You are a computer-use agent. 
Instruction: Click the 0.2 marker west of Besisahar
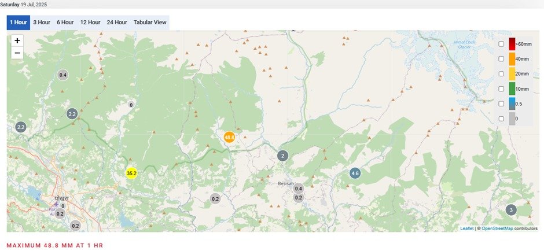coord(215,198)
